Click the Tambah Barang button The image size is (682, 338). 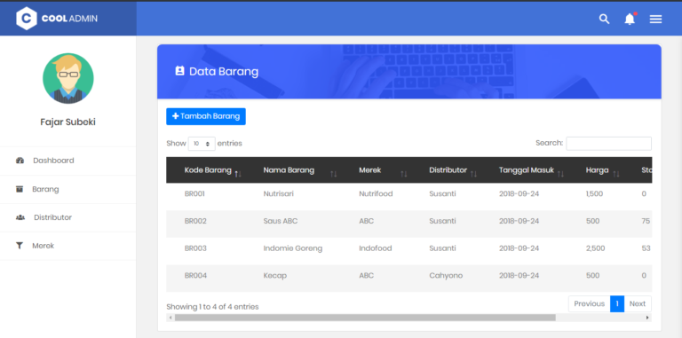tap(206, 116)
